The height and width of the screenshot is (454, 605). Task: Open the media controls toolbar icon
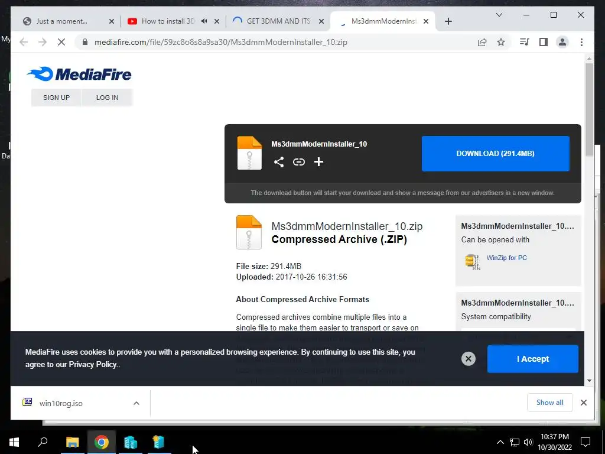(524, 42)
